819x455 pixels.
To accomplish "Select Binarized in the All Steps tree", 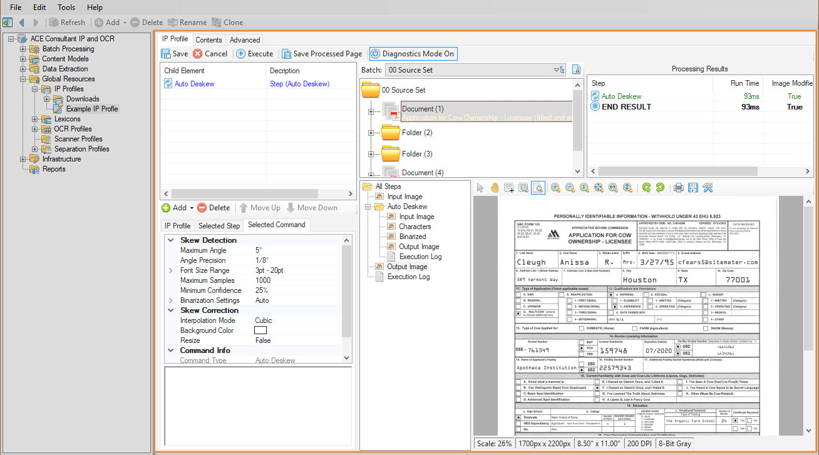I will tap(412, 237).
